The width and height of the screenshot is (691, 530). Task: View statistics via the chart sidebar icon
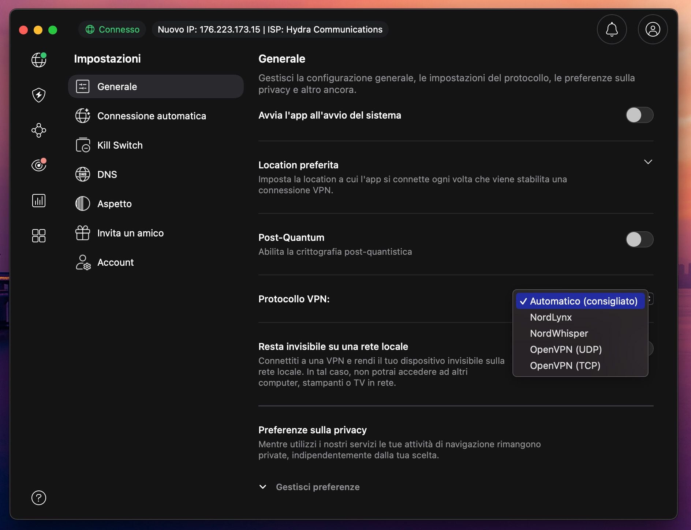[x=38, y=200]
